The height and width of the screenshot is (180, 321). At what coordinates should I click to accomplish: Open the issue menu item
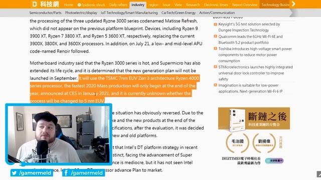tap(166, 4)
